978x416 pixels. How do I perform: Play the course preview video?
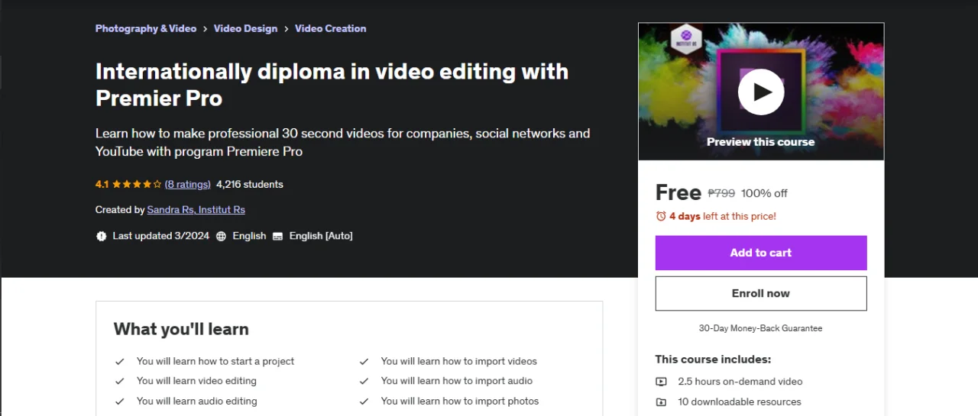coord(760,92)
